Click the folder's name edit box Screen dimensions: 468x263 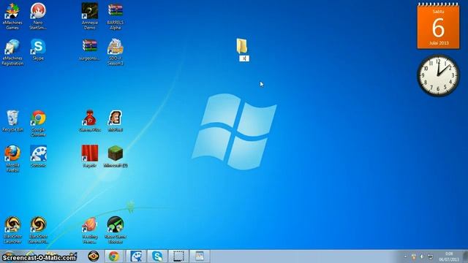(244, 58)
